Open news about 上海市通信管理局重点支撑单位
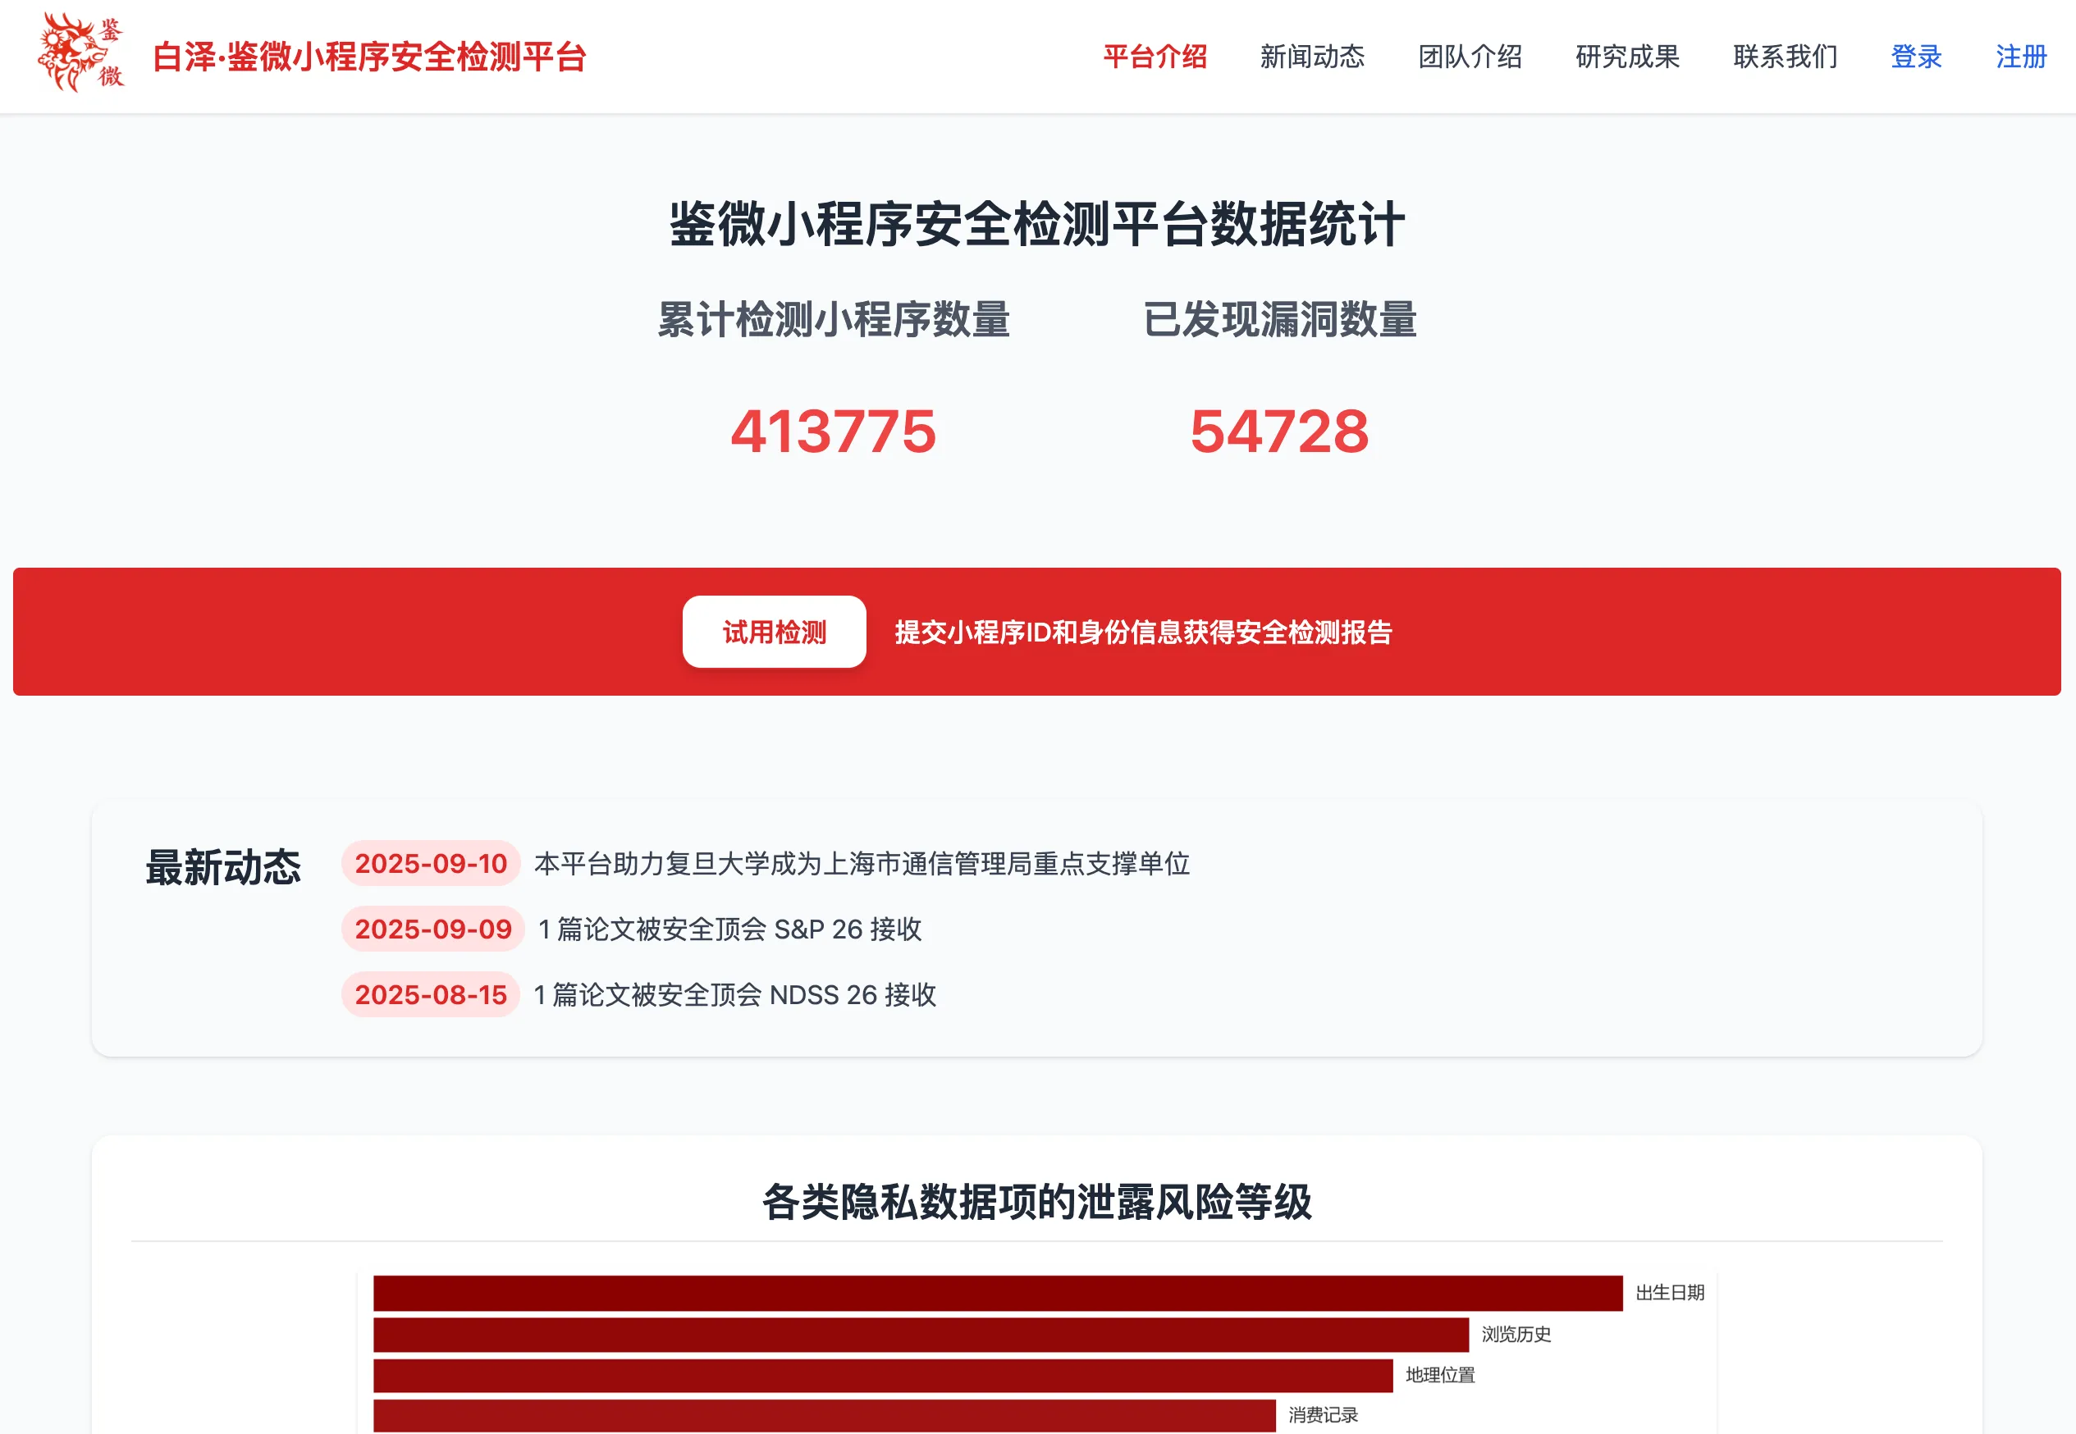The image size is (2076, 1434). pyautogui.click(x=861, y=864)
